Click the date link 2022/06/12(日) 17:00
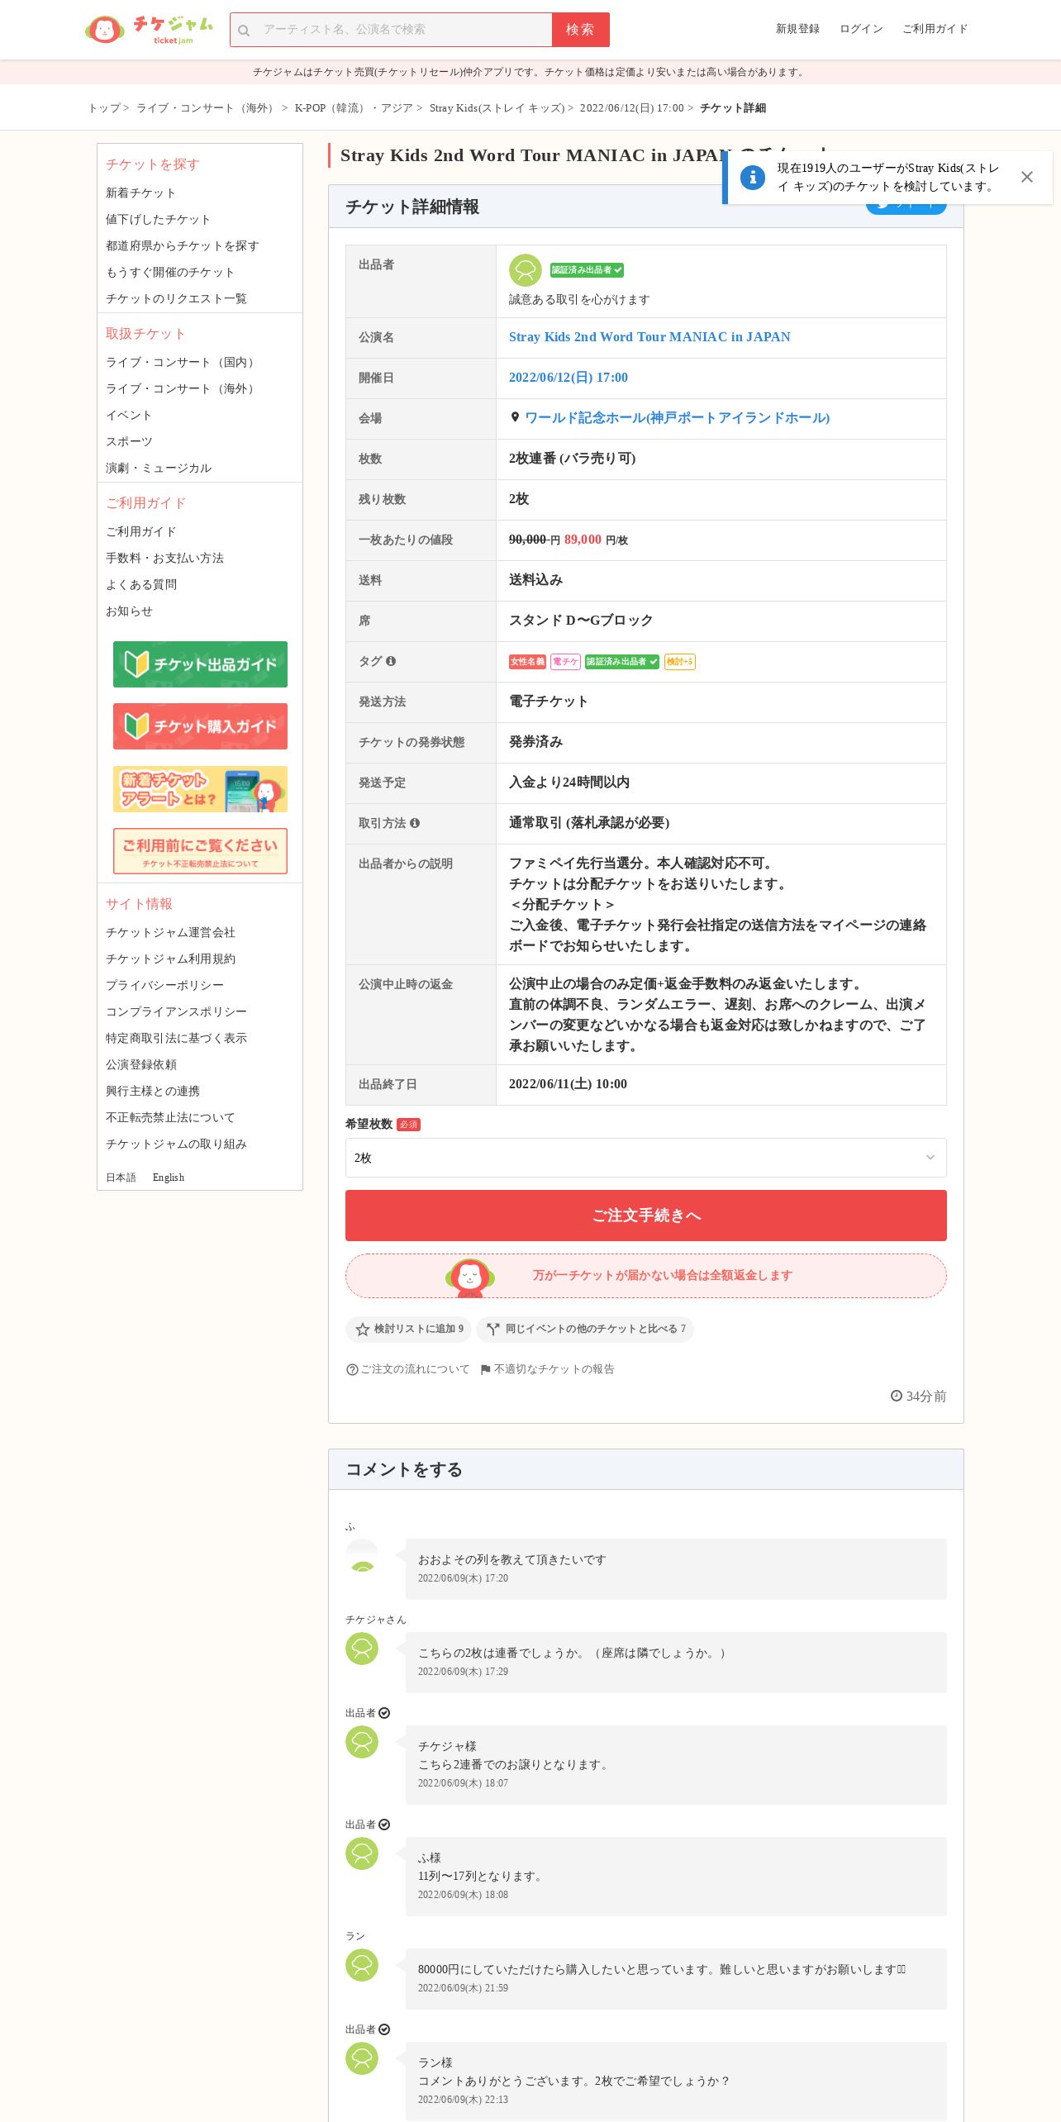The height and width of the screenshot is (2122, 1061). point(569,378)
